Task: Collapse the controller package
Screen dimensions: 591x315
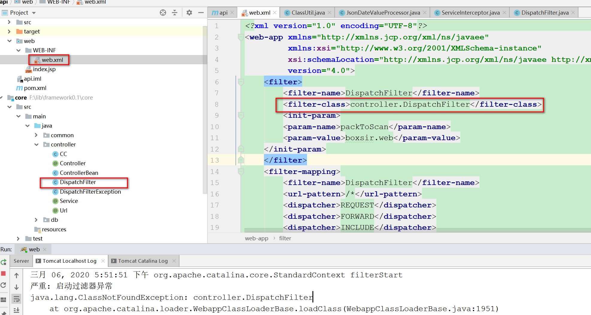Action: point(37,144)
